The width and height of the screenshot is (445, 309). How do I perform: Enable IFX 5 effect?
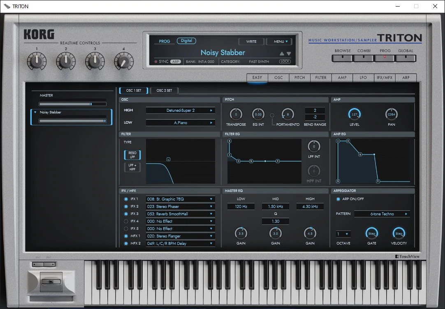126,229
